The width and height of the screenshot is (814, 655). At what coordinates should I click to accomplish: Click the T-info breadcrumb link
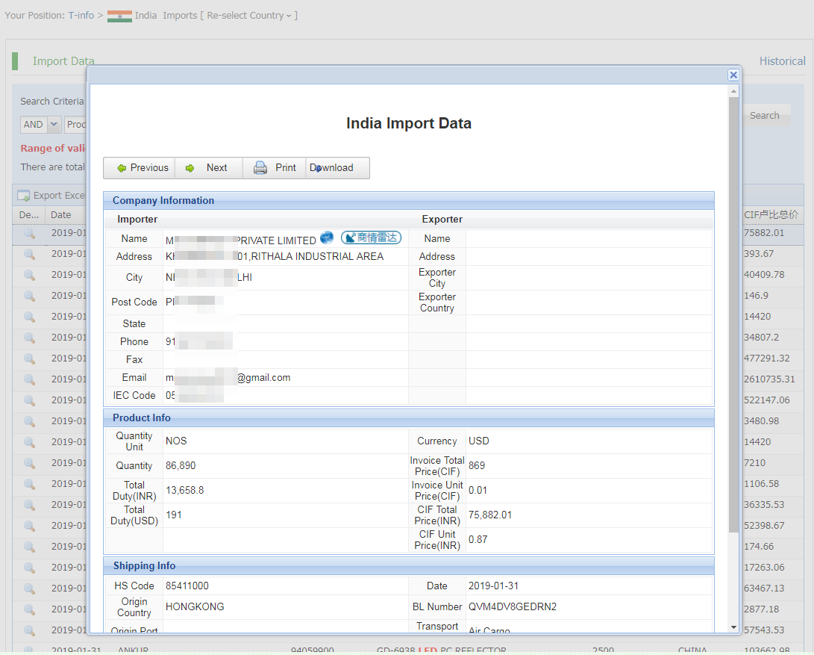click(x=81, y=16)
